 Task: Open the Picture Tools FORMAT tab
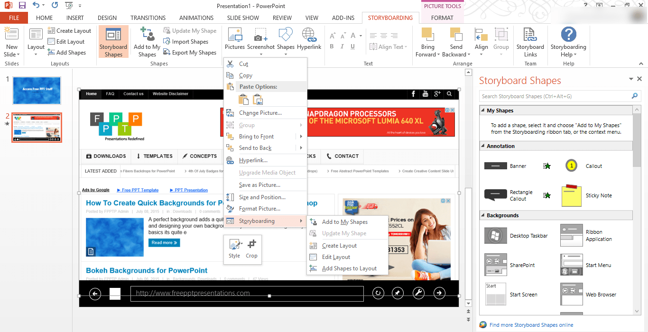442,18
